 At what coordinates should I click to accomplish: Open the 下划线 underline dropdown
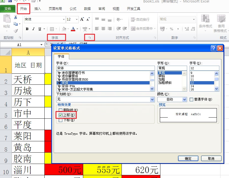[152, 99]
